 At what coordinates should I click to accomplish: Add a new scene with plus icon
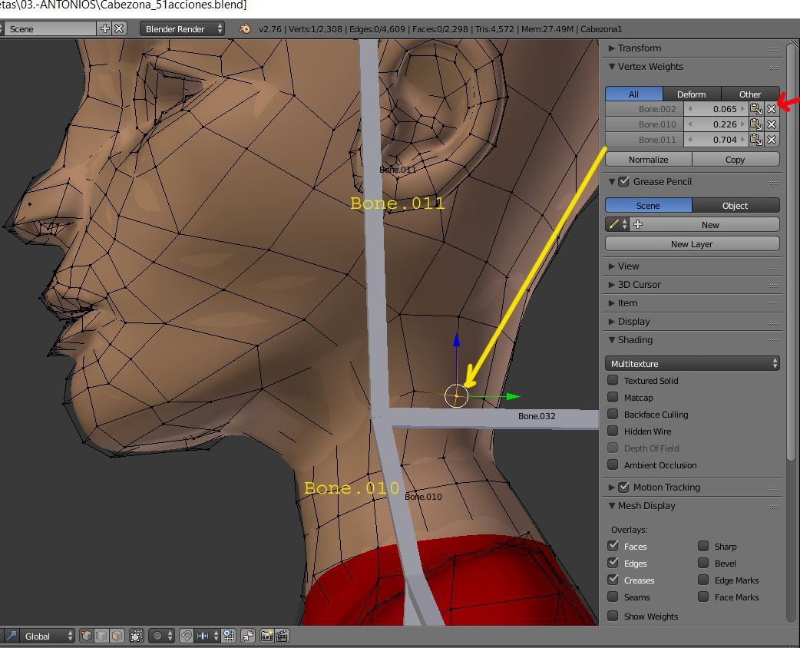(x=105, y=28)
